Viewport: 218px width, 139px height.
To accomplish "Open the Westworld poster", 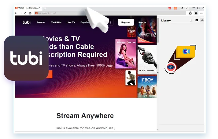I will pyautogui.click(x=147, y=60).
